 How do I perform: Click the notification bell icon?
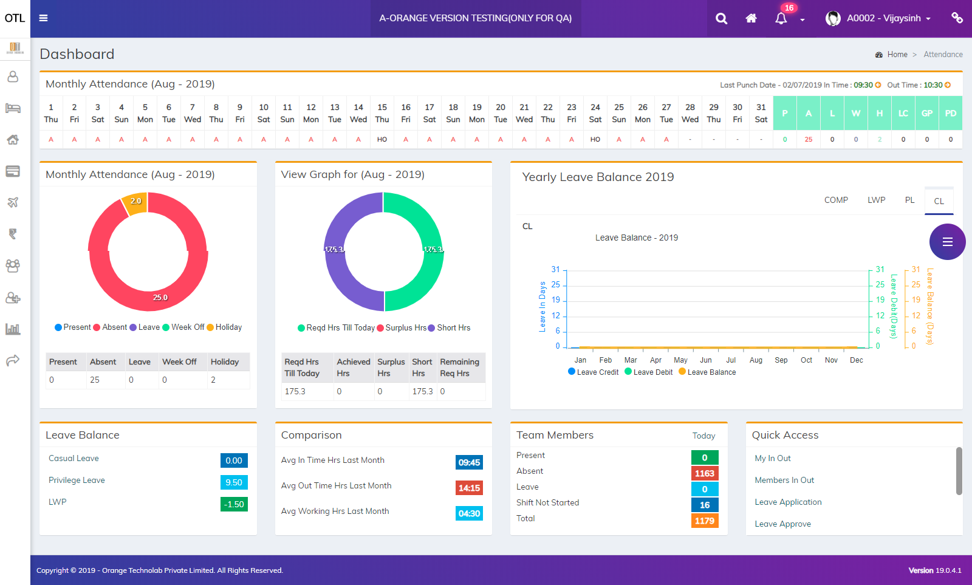780,18
